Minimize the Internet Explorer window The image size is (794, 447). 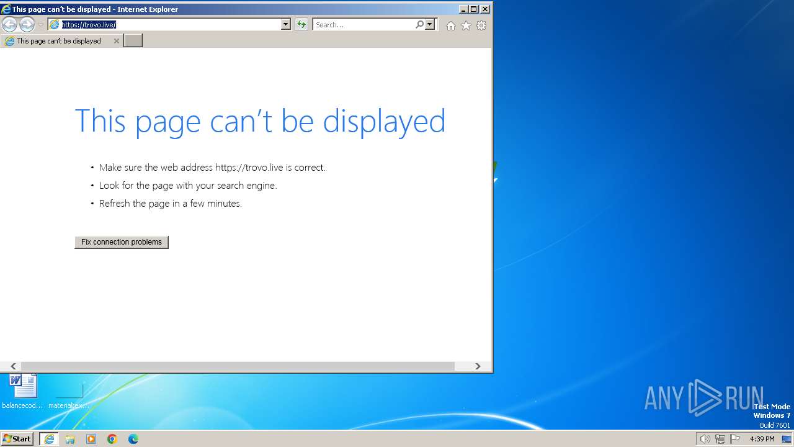(x=463, y=9)
